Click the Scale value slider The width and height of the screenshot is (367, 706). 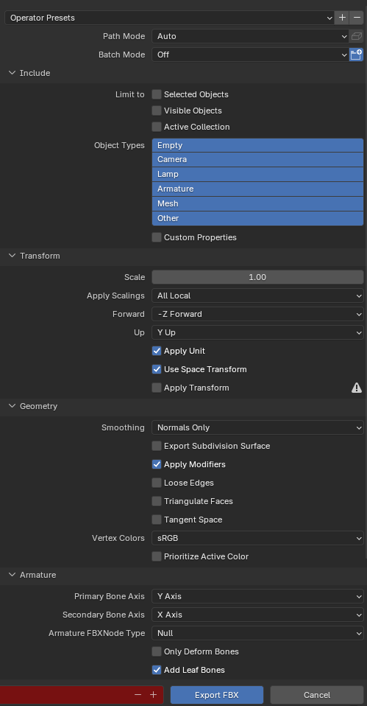pos(257,277)
